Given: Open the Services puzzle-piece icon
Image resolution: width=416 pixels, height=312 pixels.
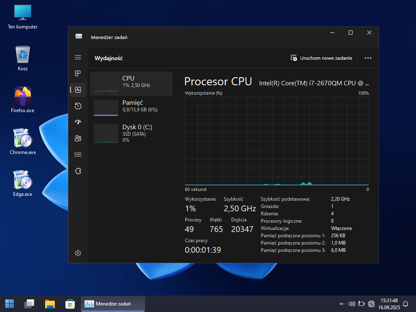Looking at the screenshot, I should point(78,171).
